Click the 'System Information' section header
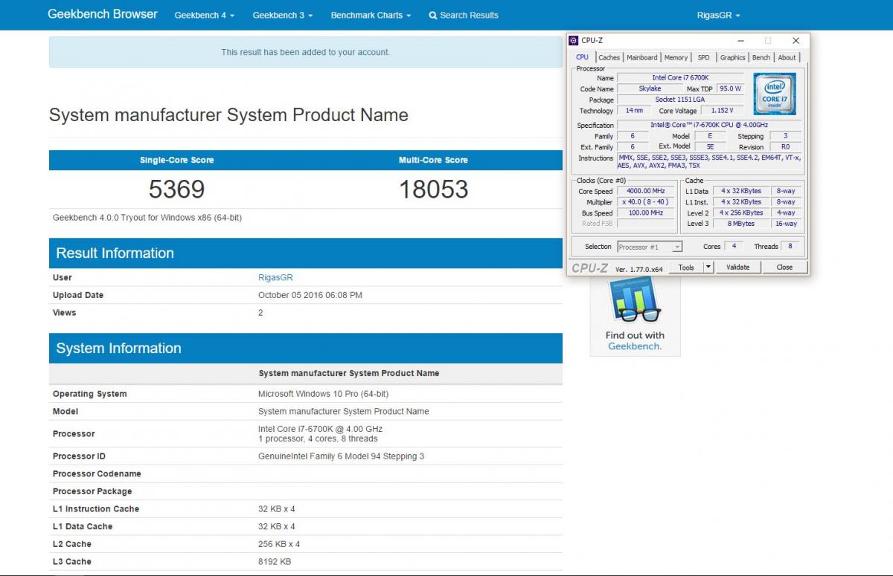The image size is (893, 576). (x=306, y=349)
